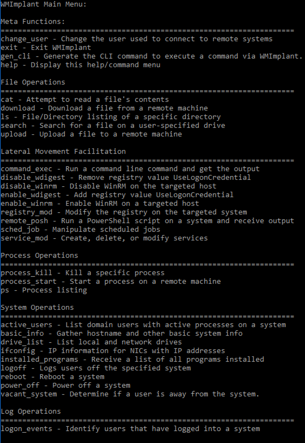Click the disable_wdigest command line
This screenshot has width=305, height=443.
(126, 177)
